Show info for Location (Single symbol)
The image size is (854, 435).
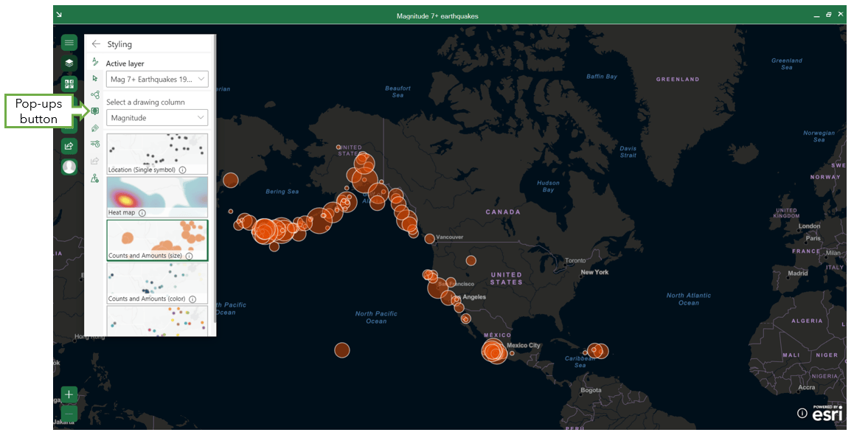[182, 170]
